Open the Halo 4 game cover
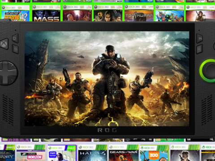This screenshot has height=161, width=215. 93,153
